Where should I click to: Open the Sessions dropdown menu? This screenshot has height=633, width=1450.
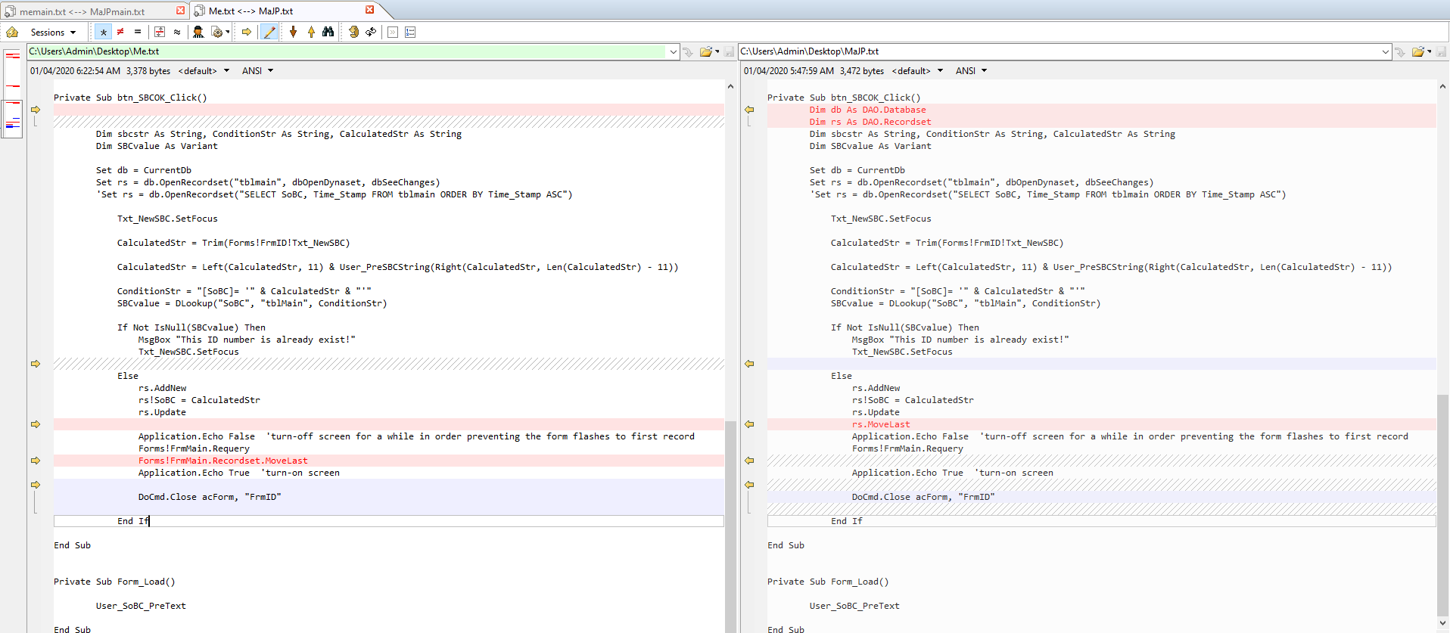coord(53,32)
